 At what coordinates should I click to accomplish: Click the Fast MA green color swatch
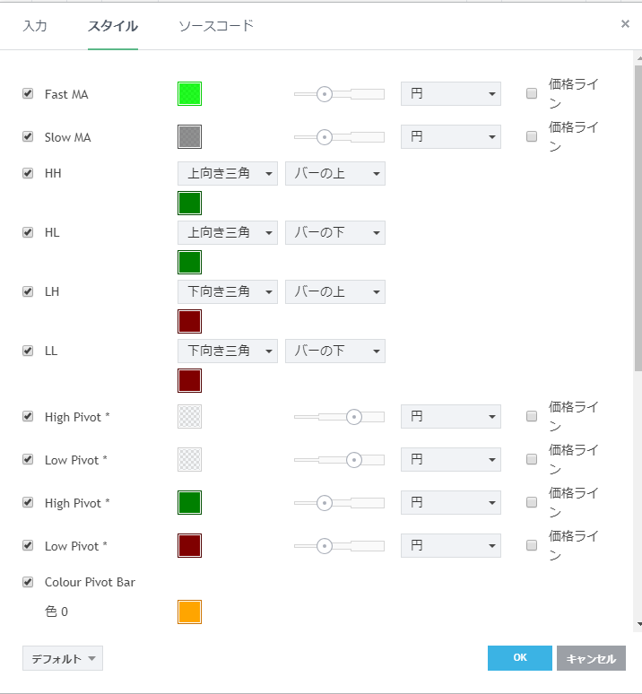189,94
